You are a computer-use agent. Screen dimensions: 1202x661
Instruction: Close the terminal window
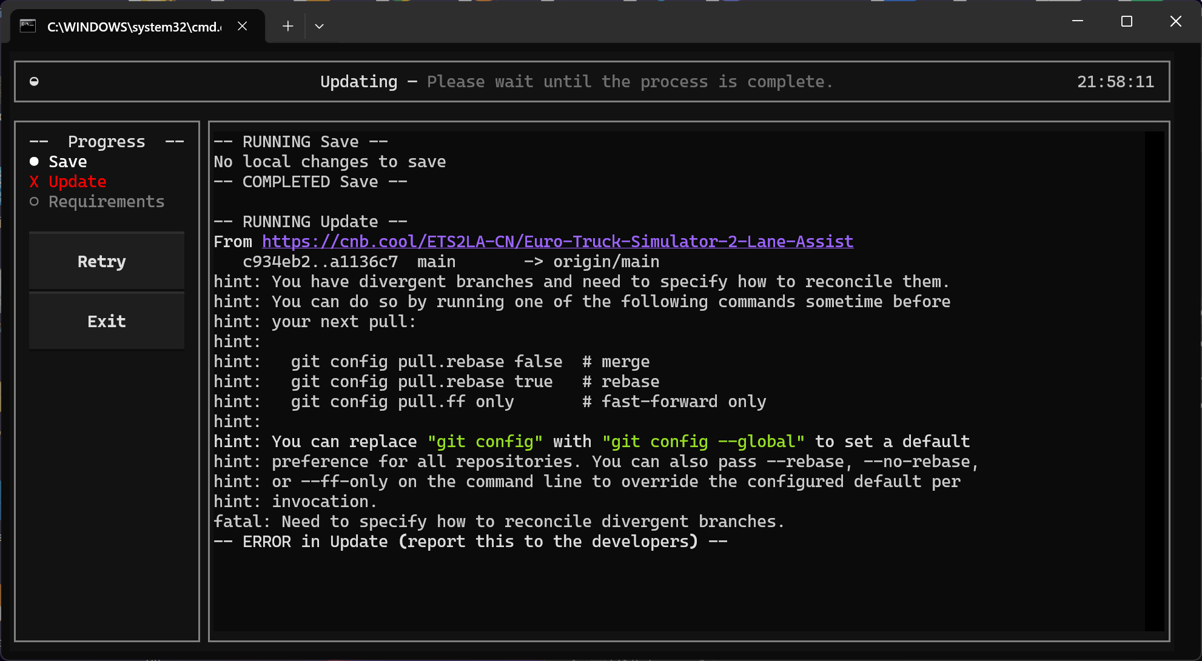coord(1175,21)
